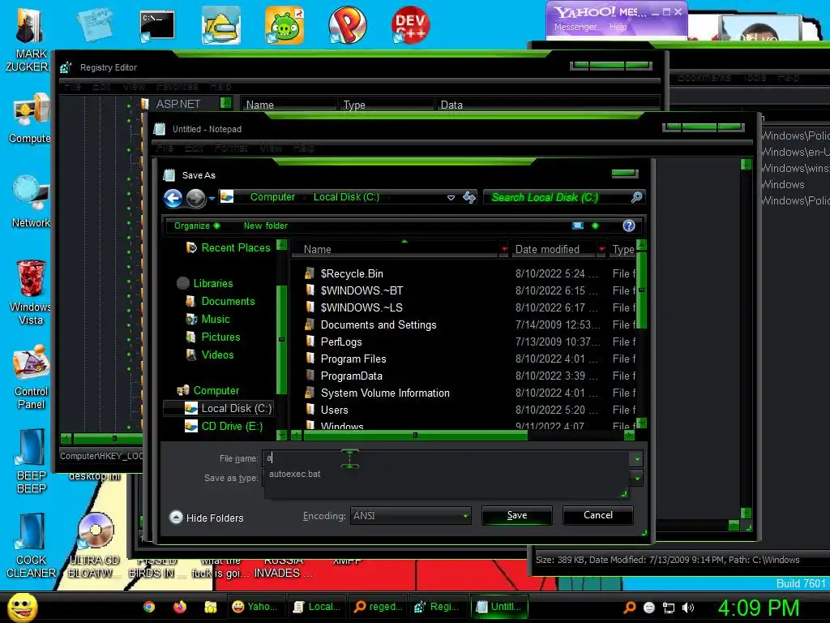Select the $Recycle.Bin folder
The height and width of the screenshot is (623, 830).
coord(352,274)
